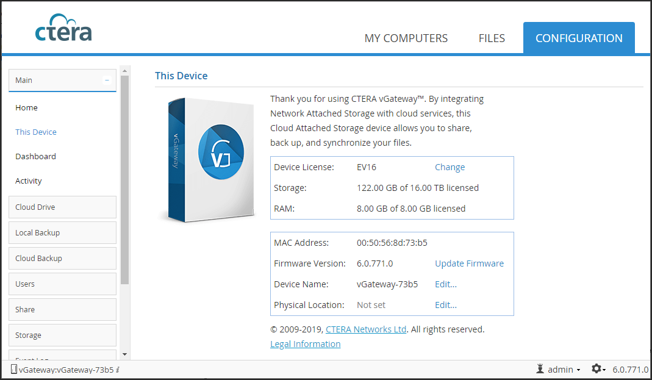Click the This Device page heading
Image resolution: width=652 pixels, height=380 pixels.
[x=181, y=76]
